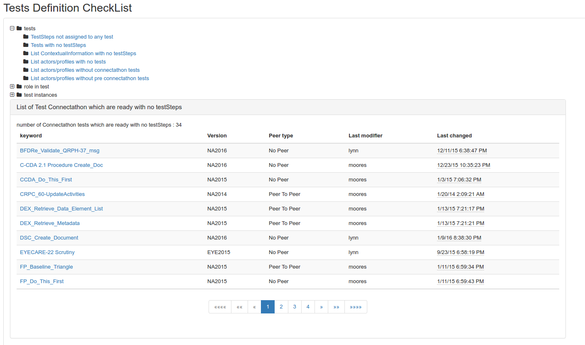Open List actors/profiles with no tests

[x=68, y=62]
